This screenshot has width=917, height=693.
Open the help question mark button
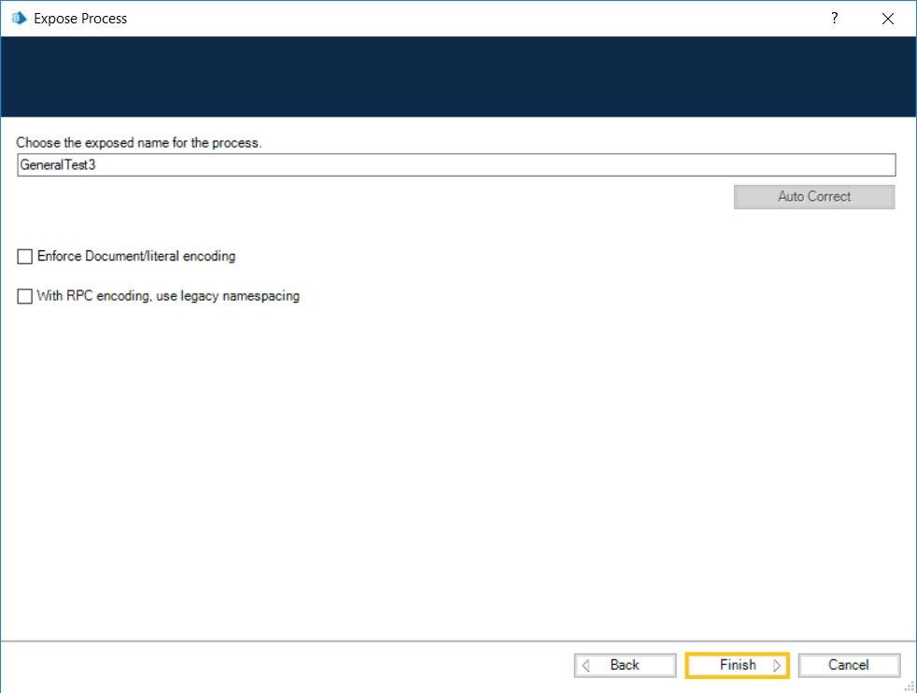tap(834, 18)
